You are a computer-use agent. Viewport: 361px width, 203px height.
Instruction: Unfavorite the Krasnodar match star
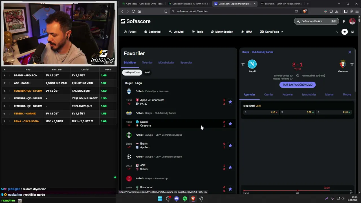[230, 189]
